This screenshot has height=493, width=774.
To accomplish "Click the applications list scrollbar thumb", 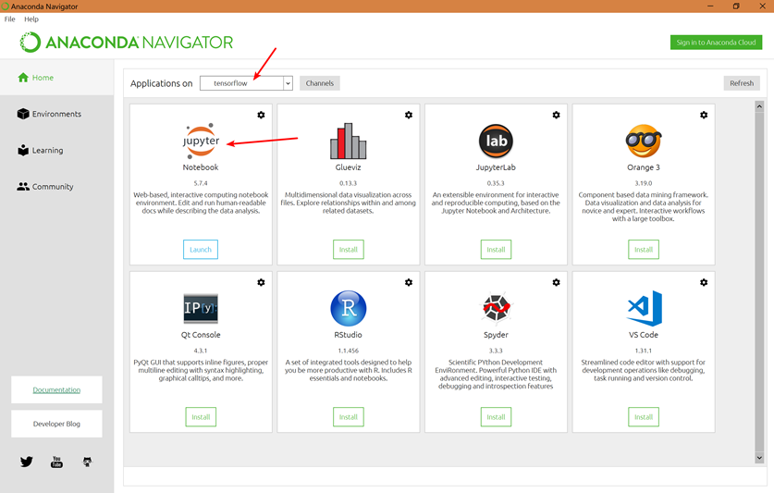I will 759,281.
